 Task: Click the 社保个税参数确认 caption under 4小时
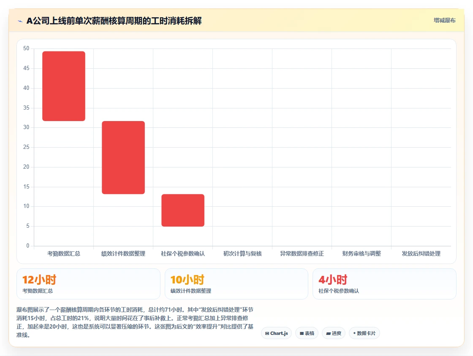click(339, 291)
